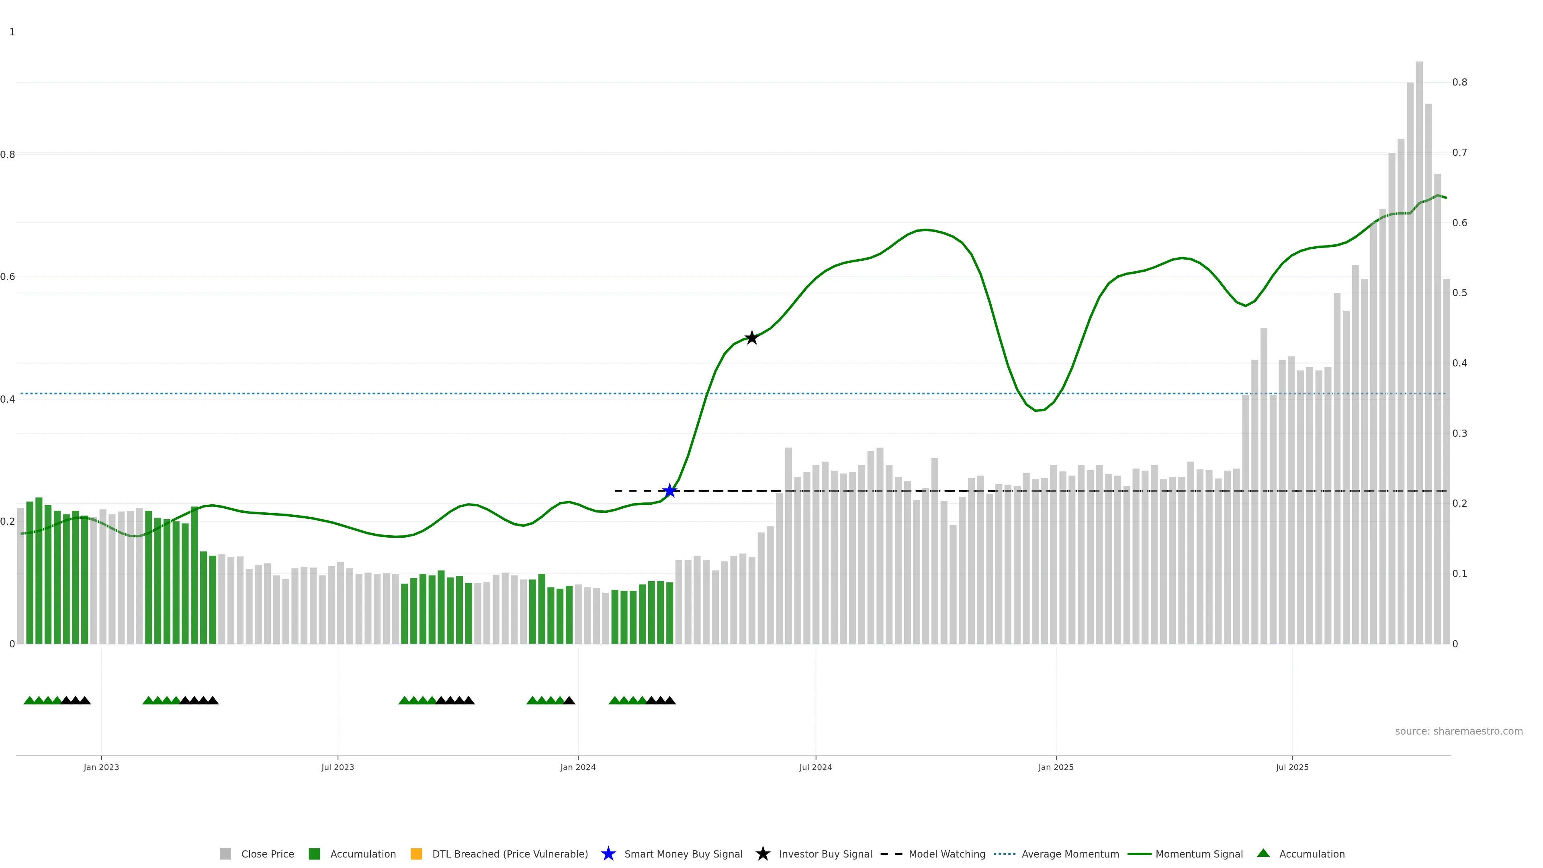This screenshot has width=1543, height=868.
Task: Click the Jan 2024 axis label
Action: pyautogui.click(x=578, y=768)
